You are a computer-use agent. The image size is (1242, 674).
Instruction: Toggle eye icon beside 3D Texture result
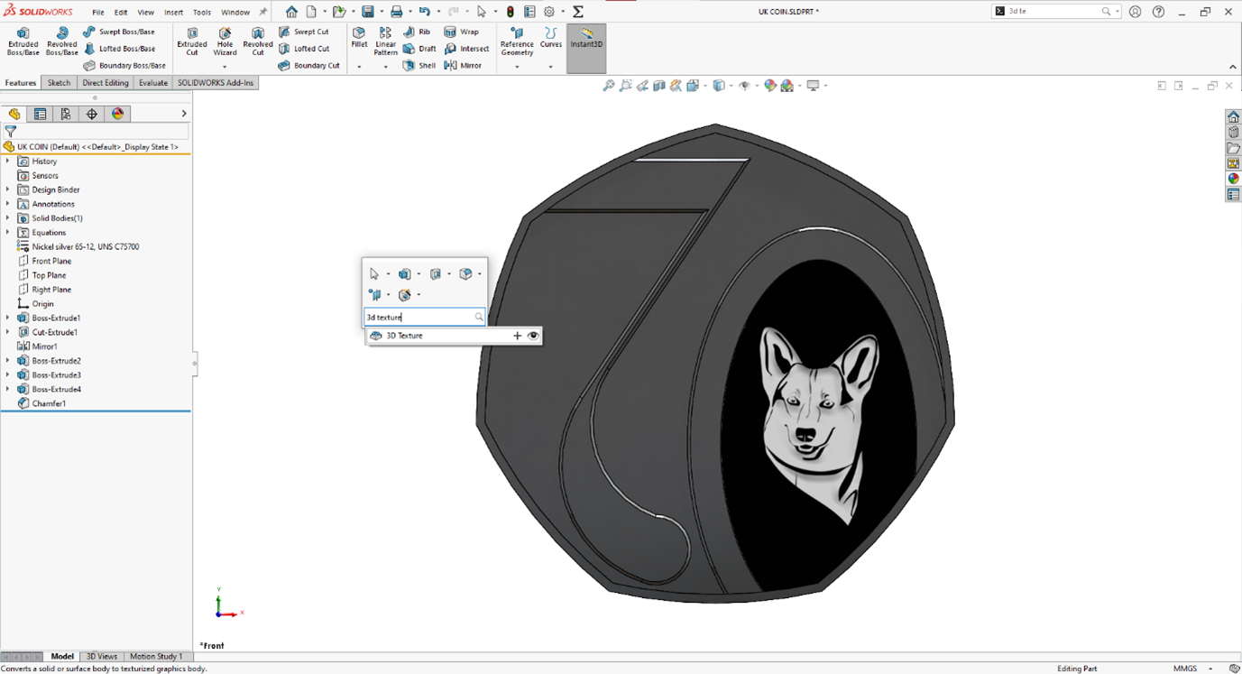[533, 336]
